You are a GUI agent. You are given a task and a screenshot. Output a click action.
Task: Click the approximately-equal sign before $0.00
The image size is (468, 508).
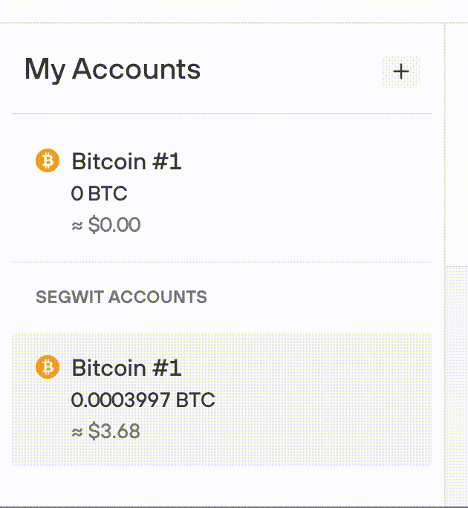(x=77, y=225)
